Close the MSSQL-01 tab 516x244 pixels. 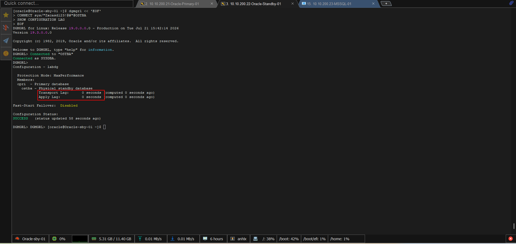(373, 4)
